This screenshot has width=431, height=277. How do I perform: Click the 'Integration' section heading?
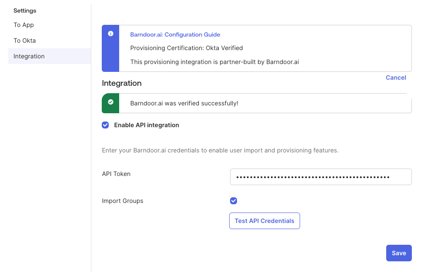122,83
